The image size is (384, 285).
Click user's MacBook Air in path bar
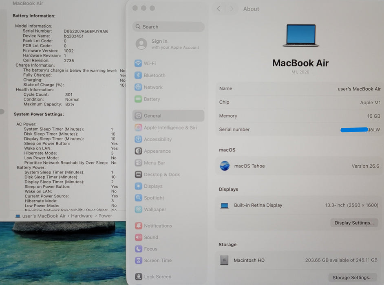coord(44,216)
